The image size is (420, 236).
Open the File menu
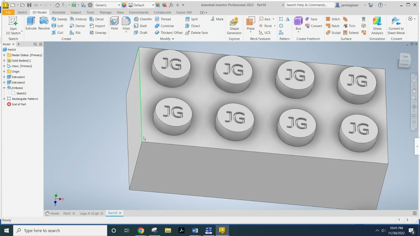coord(8,12)
